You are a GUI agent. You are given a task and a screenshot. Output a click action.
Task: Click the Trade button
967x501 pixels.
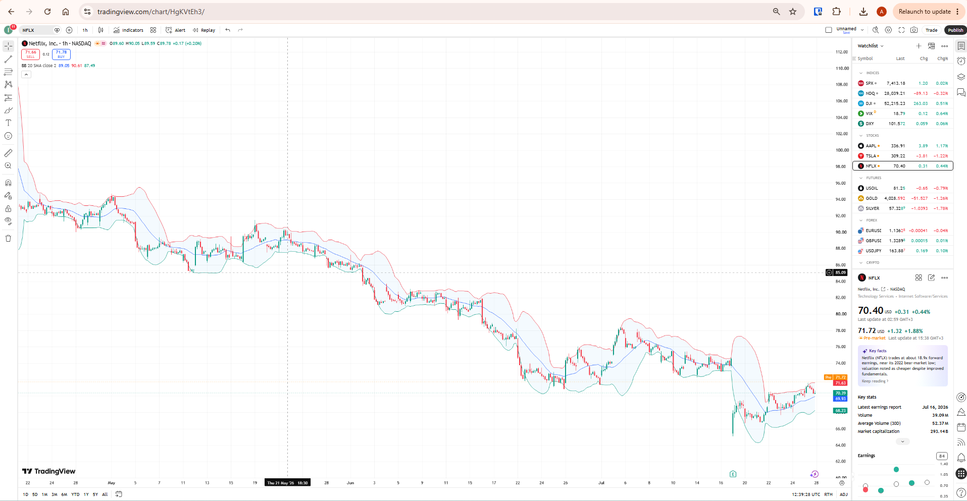[x=932, y=30]
